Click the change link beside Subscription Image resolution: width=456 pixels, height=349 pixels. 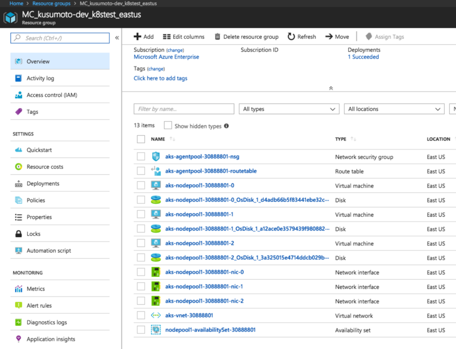pyautogui.click(x=175, y=50)
